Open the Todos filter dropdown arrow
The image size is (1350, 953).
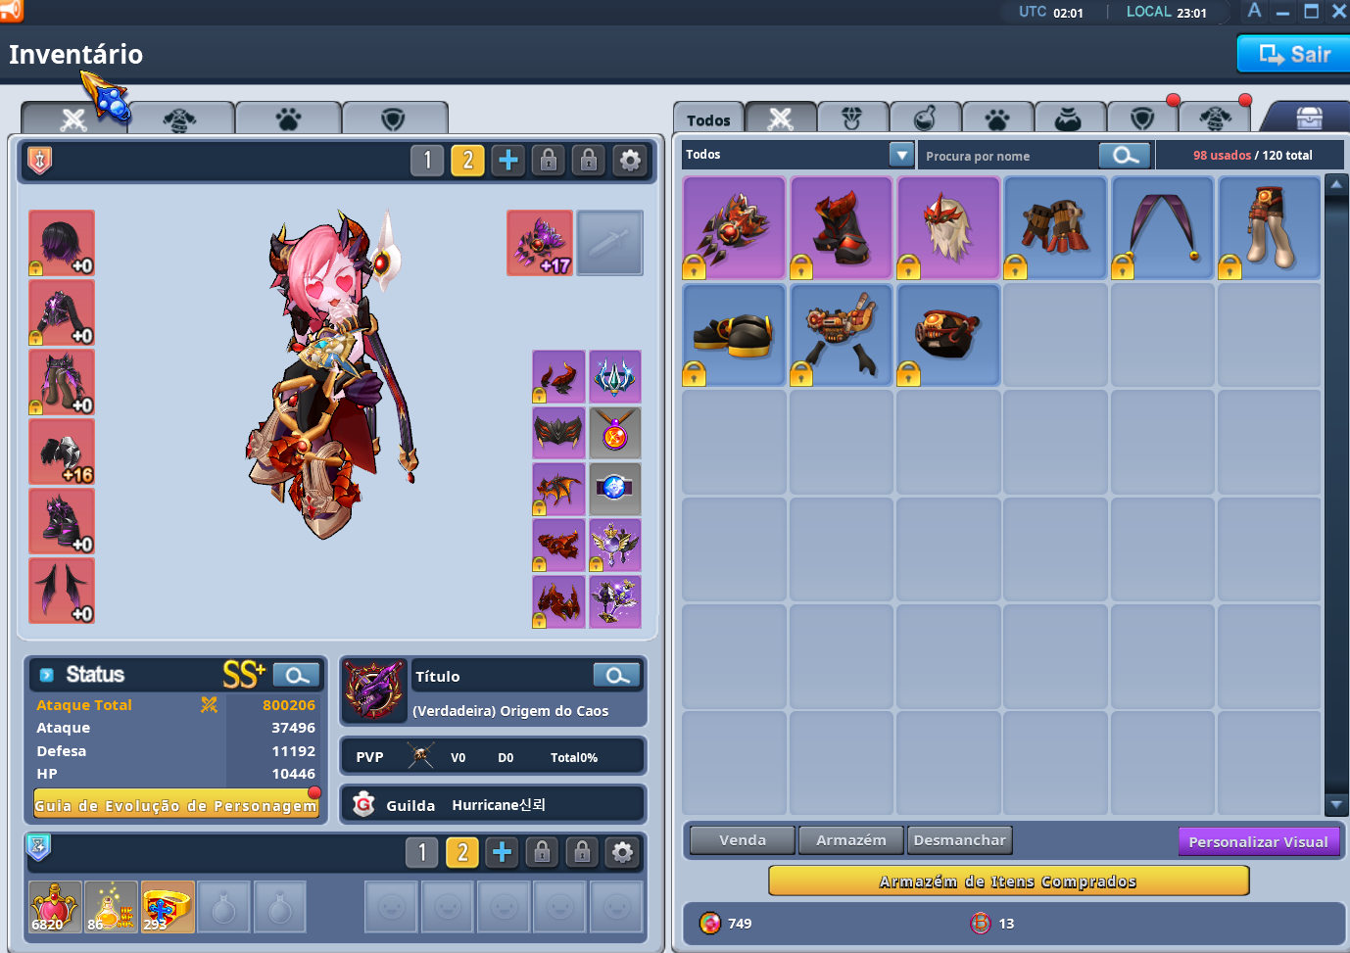pos(901,155)
